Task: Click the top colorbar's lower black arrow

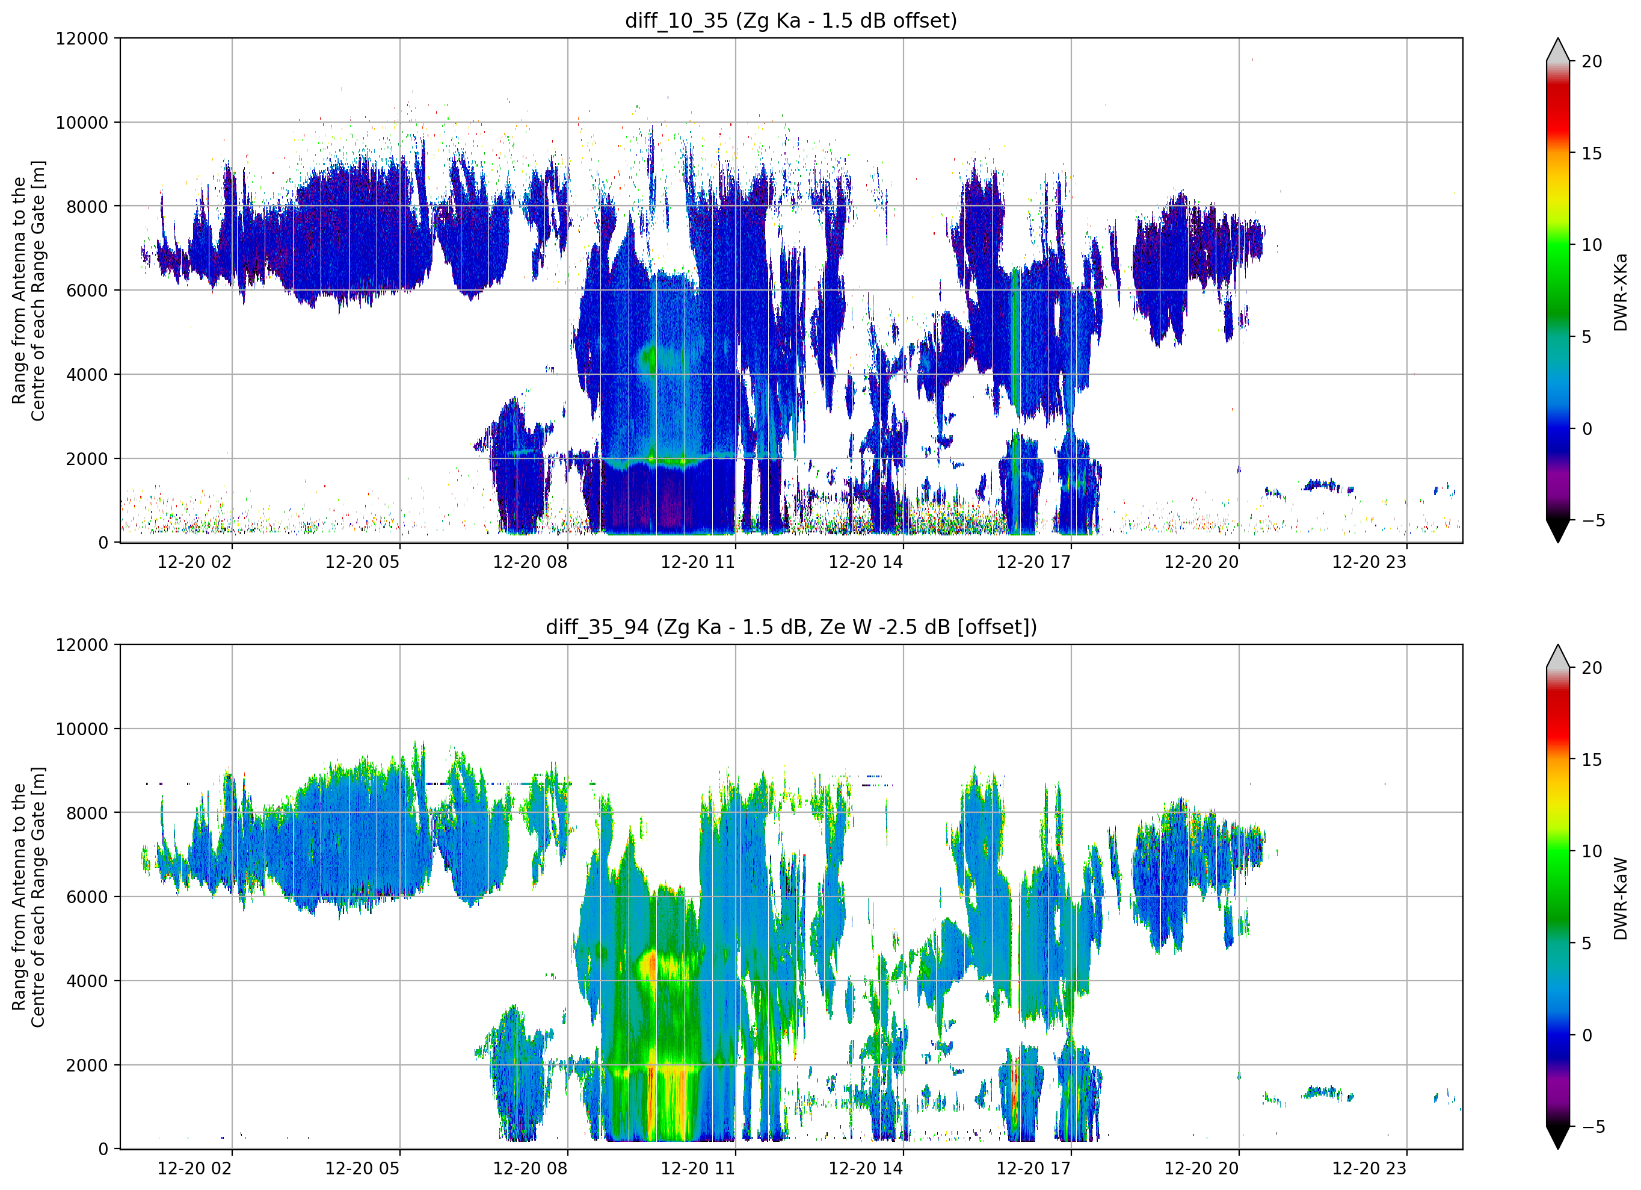Action: (x=1558, y=531)
